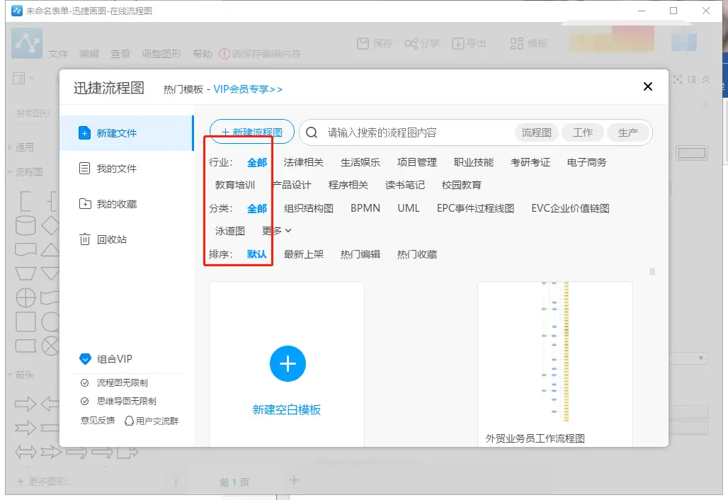
Task: Click the 用户交流群 bell icon
Action: click(x=129, y=421)
